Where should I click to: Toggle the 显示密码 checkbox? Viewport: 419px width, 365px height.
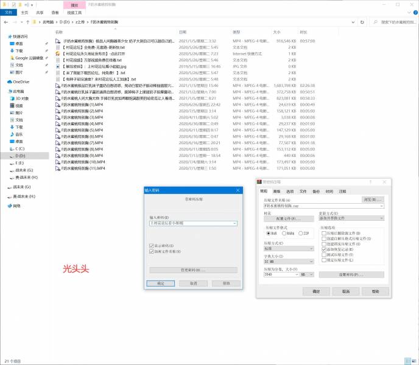point(152,245)
